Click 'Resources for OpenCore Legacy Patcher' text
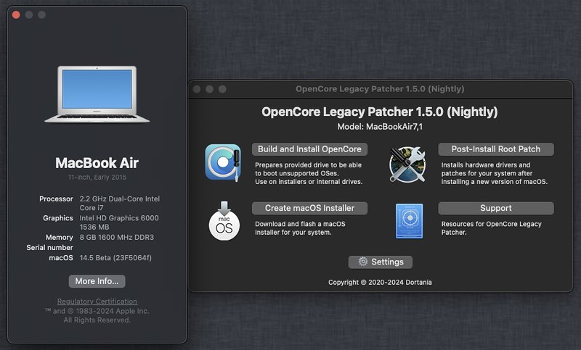581x350 pixels. (492, 228)
